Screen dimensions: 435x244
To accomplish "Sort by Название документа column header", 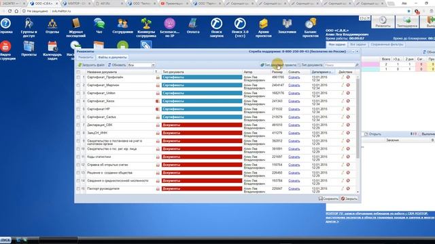I will click(x=120, y=72).
